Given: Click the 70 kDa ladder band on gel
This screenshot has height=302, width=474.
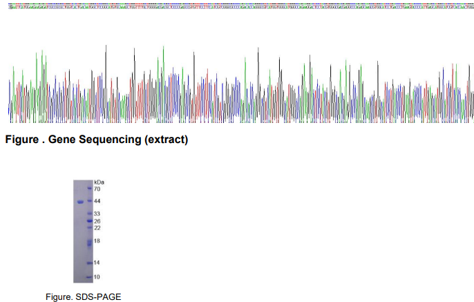Looking at the screenshot, I should pyautogui.click(x=88, y=189).
